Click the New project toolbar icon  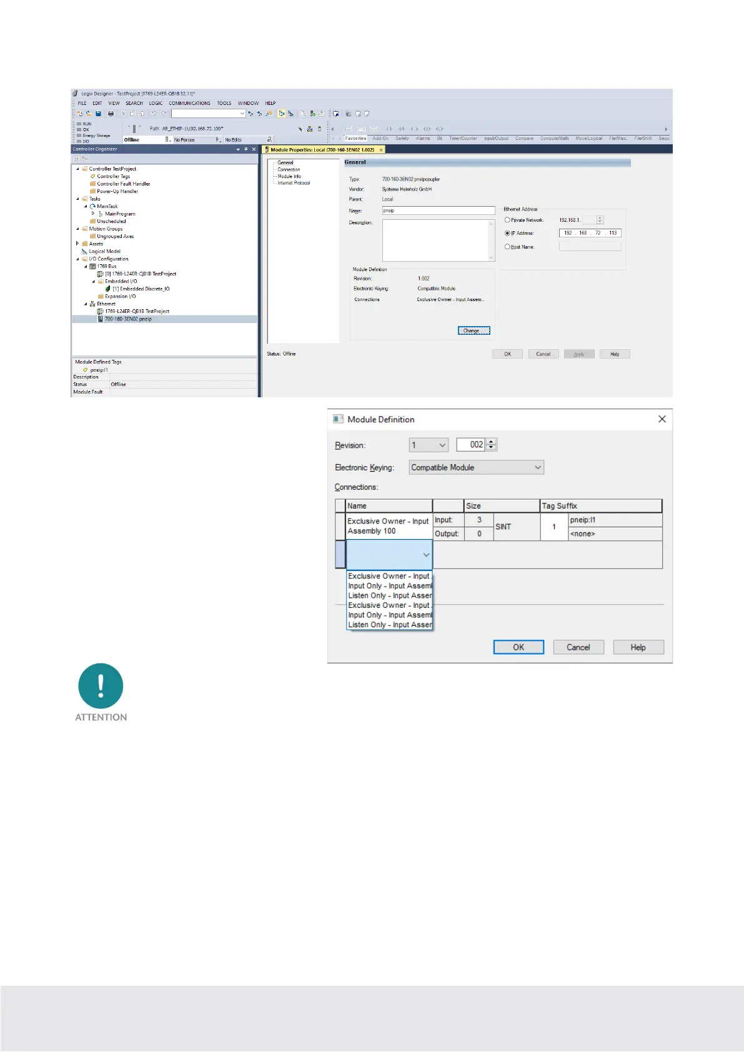click(80, 114)
